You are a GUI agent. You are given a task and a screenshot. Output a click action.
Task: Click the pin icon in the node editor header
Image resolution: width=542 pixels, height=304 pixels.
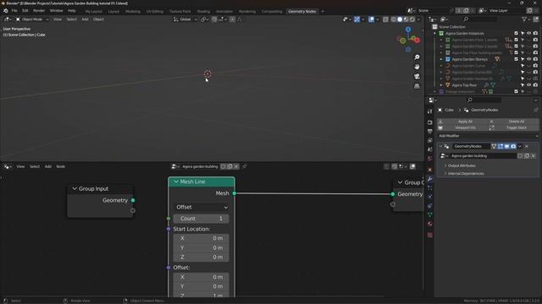[245, 166]
